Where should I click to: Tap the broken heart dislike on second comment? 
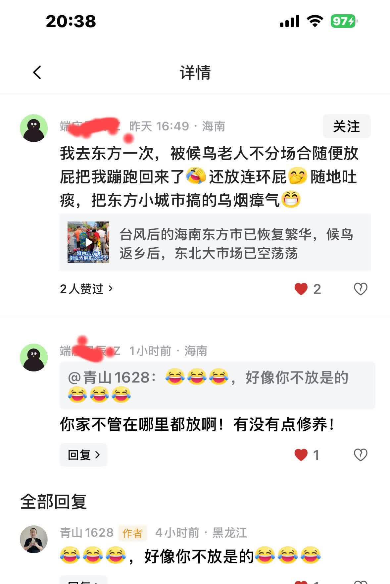point(361,455)
